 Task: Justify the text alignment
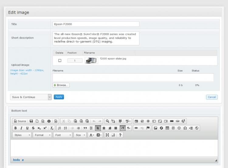click(x=116, y=128)
